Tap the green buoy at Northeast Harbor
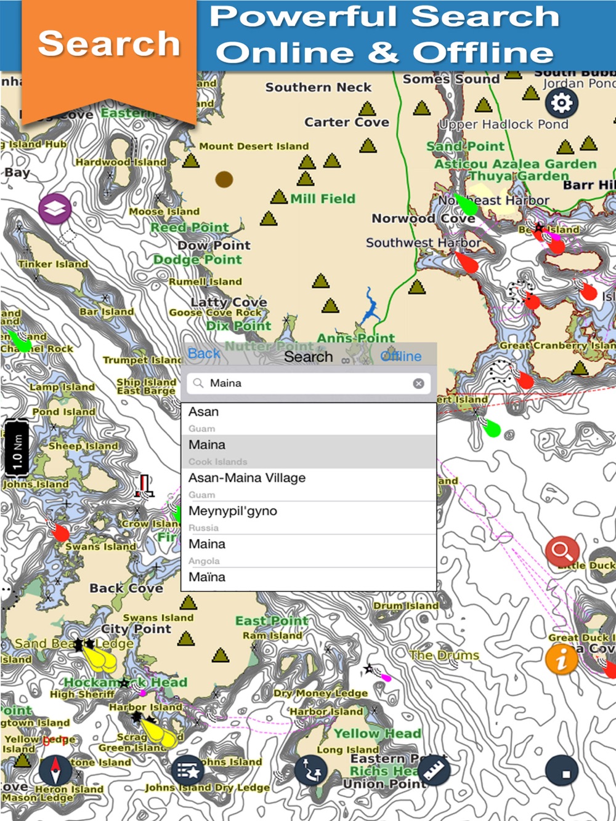The image size is (616, 821). (465, 206)
